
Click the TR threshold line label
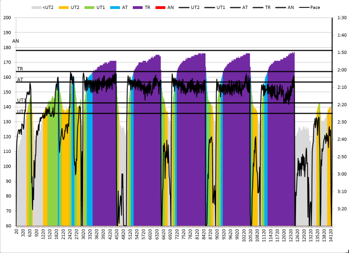[x=20, y=69]
